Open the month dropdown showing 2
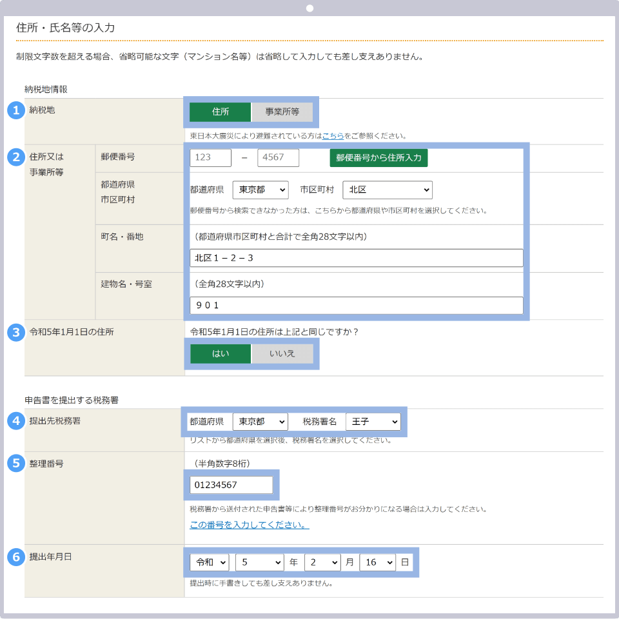This screenshot has height=619, width=619. 322,562
